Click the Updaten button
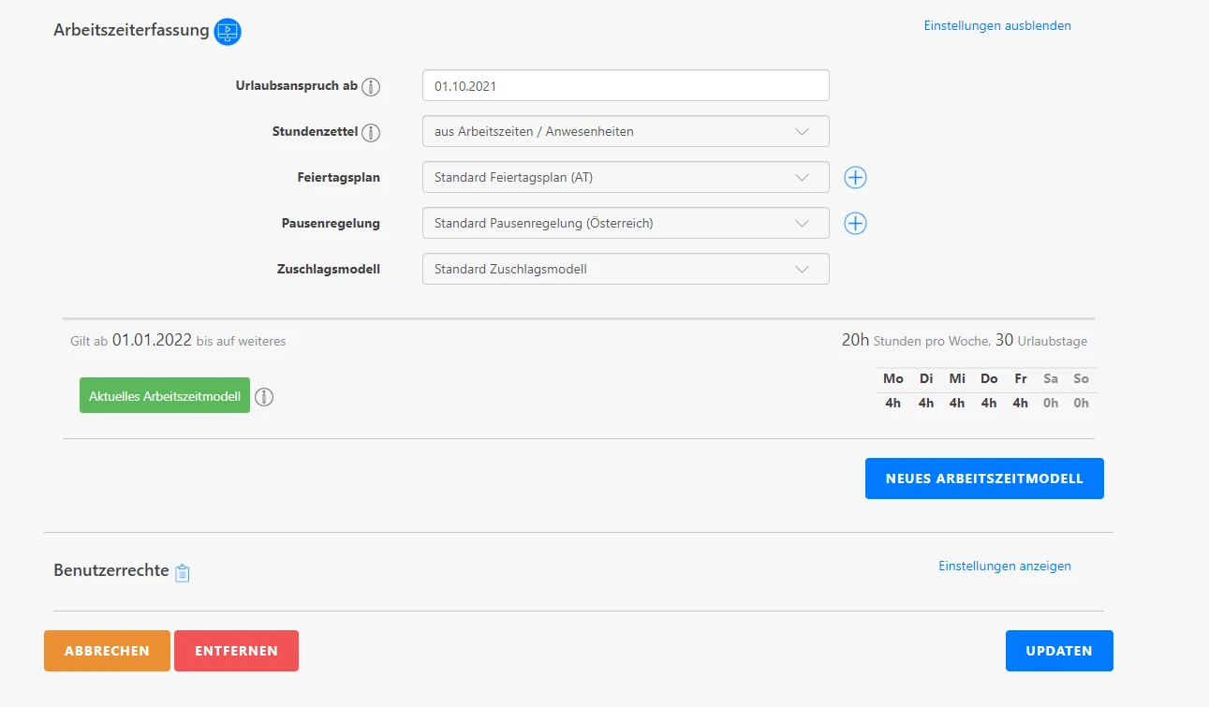1209x707 pixels. pos(1058,651)
